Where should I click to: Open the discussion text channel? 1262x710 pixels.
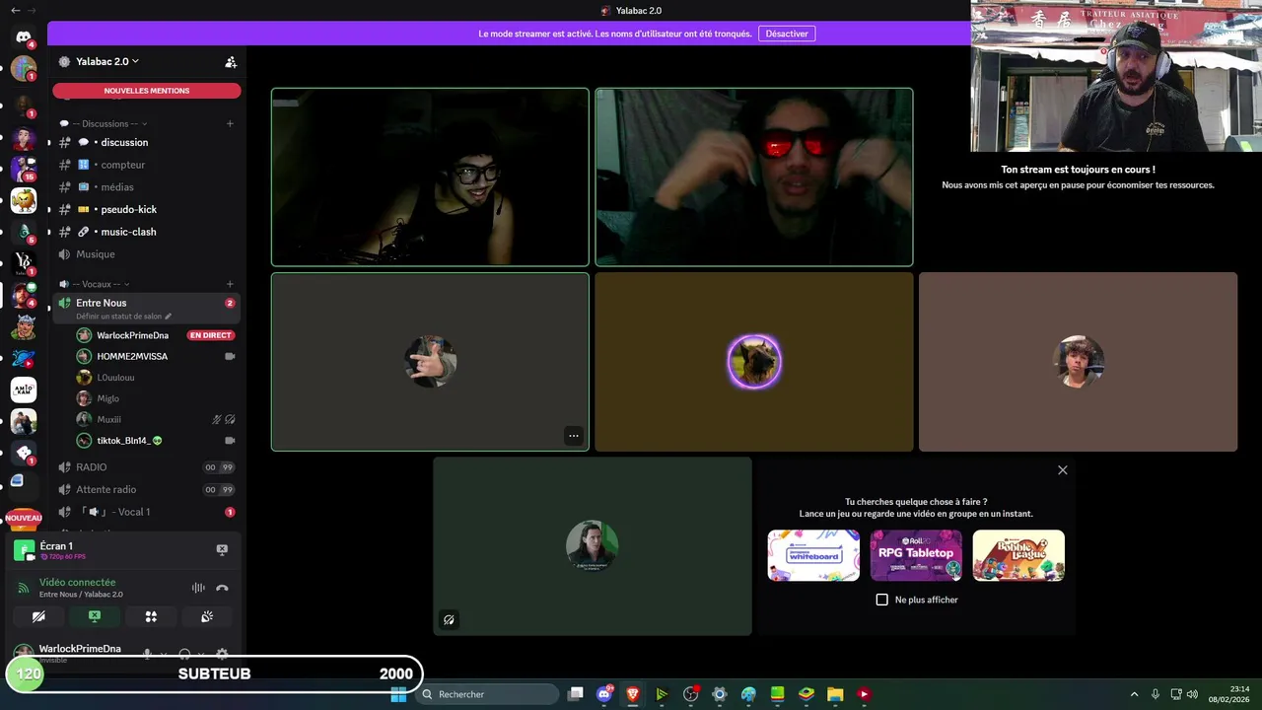[147, 142]
